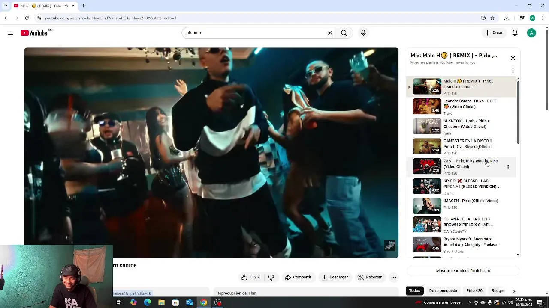
Task: Click the music video player
Action: 211,153
